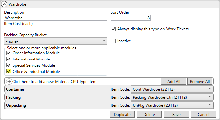Toggle Special Services Module checkbox

click(x=9, y=65)
